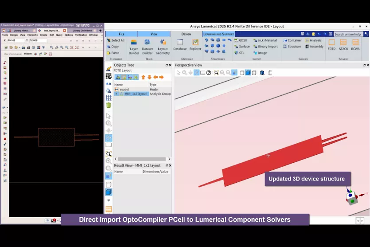Open the Analysis group dropdown
This screenshot has width=370, height=247.
click(313, 40)
